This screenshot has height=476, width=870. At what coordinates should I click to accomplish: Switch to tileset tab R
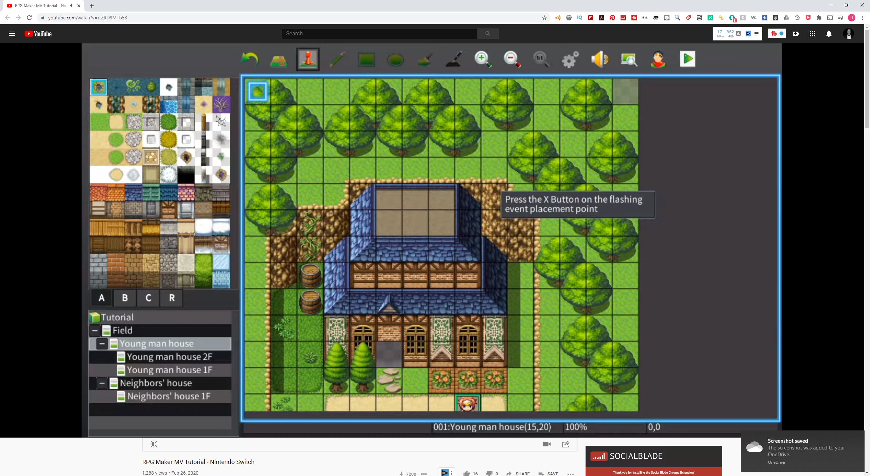tap(172, 298)
